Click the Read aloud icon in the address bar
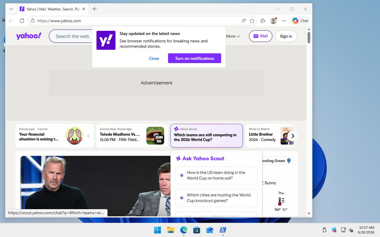The height and width of the screenshot is (237, 380). 244,21
